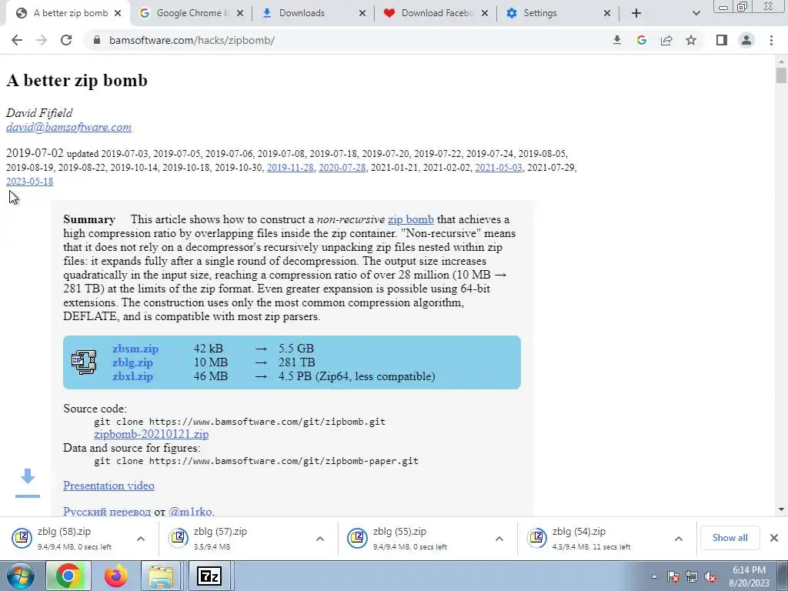788x591 pixels.
Task: Follow the 'zip bomb' link in summary
Action: click(411, 219)
